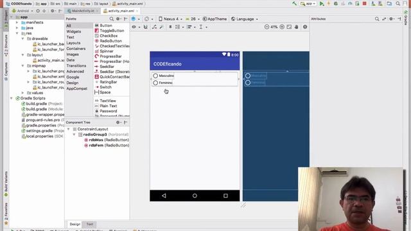The width and height of the screenshot is (411, 231).
Task: Open the design surface layers selector
Action: click(135, 19)
